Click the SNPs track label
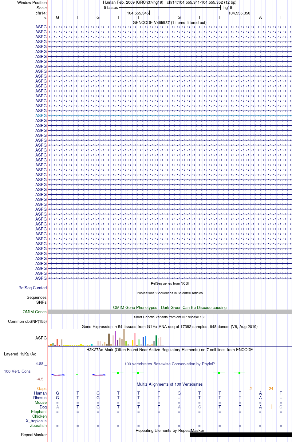 pyautogui.click(x=41, y=302)
